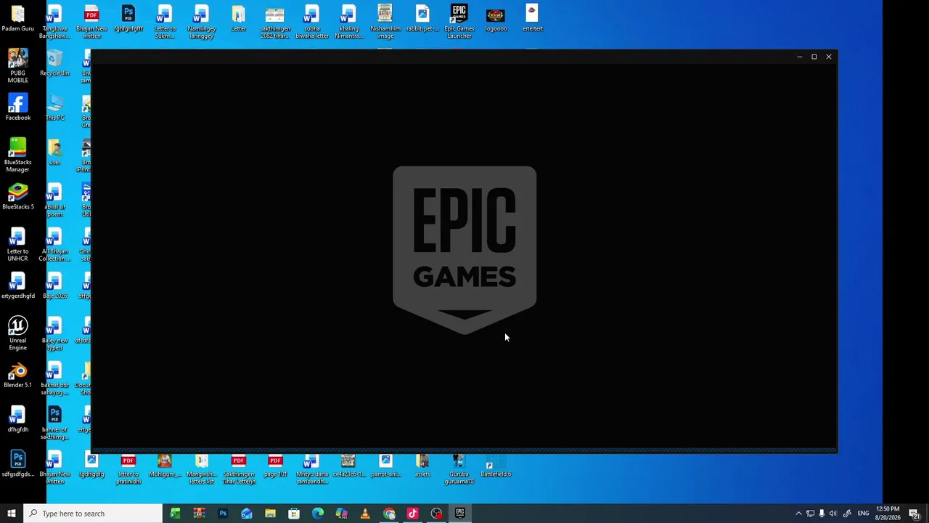929x523 pixels.
Task: Open the Facebook desktop shortcut
Action: [x=17, y=108]
